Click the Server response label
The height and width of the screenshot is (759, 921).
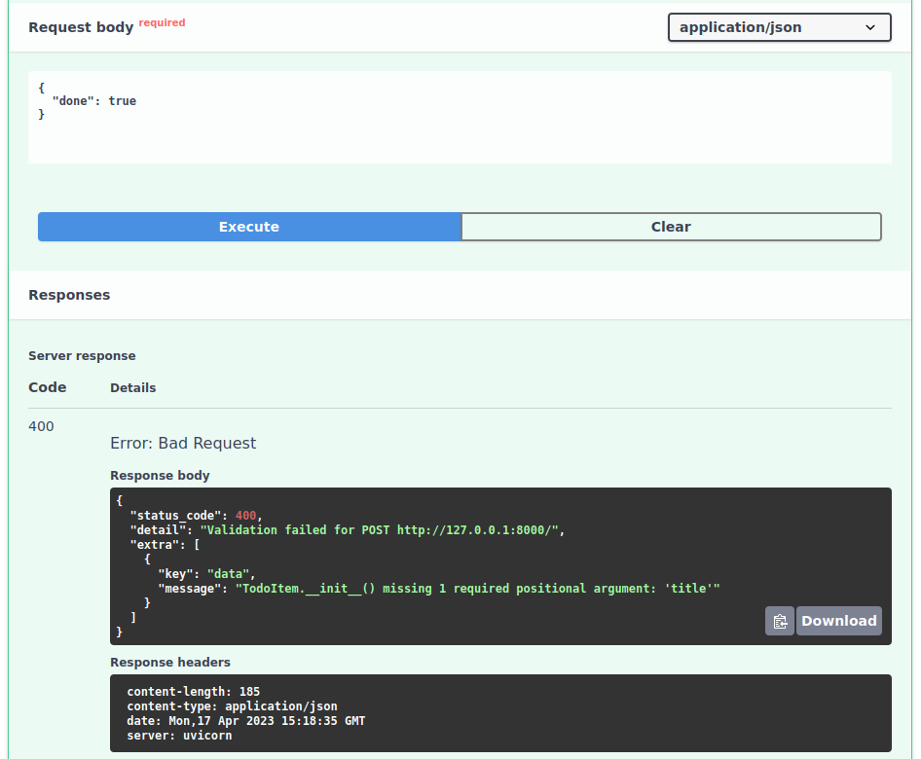[x=81, y=355]
